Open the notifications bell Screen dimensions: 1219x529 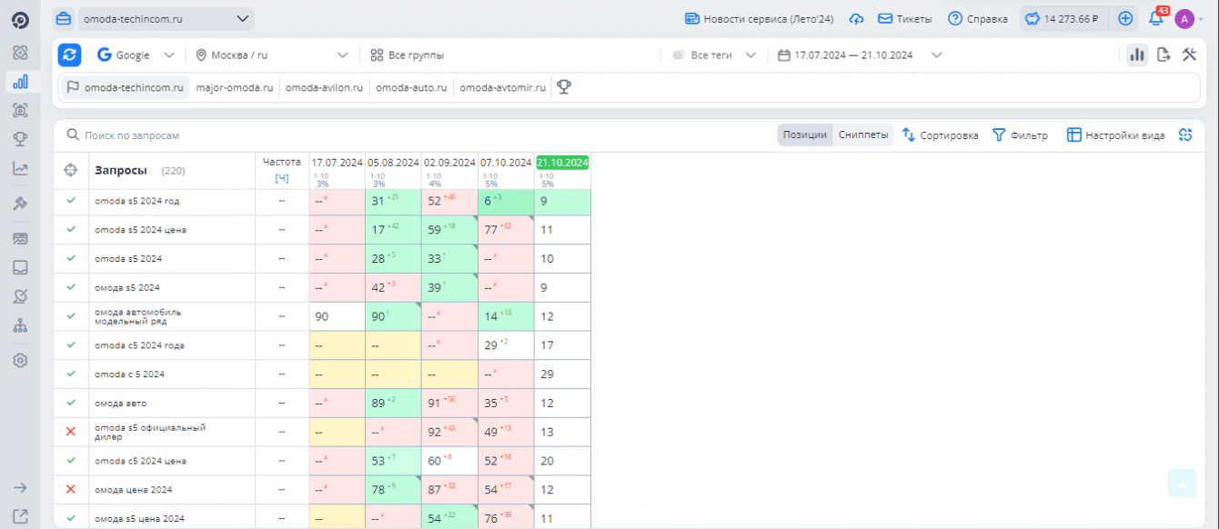[1156, 18]
